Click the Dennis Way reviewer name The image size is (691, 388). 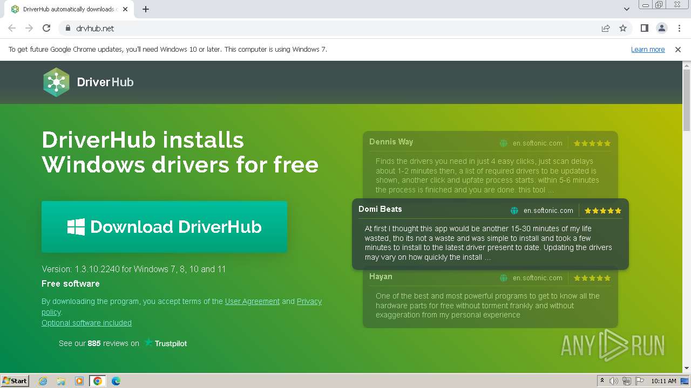391,142
